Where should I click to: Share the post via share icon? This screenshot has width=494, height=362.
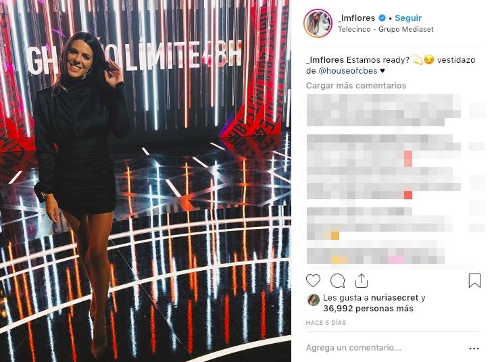coord(362,280)
